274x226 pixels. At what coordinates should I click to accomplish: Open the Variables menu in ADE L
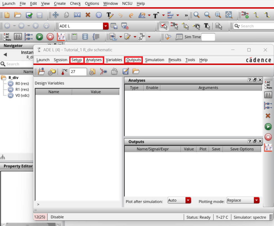114,60
